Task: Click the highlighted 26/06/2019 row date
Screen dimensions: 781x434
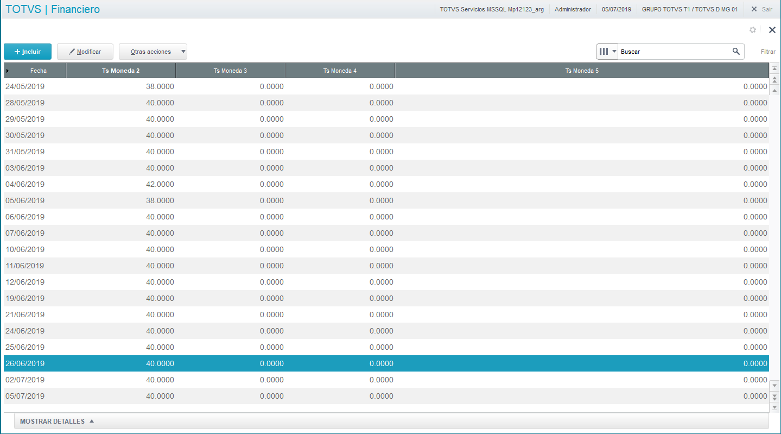Action: tap(25, 363)
